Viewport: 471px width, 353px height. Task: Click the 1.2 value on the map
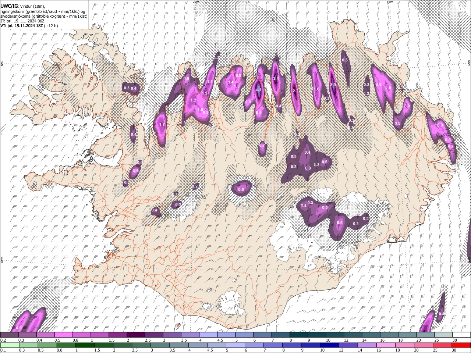click(x=193, y=100)
